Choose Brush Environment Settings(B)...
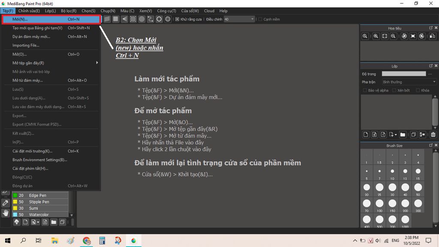Viewport: 439px width, 247px height. [x=51, y=160]
